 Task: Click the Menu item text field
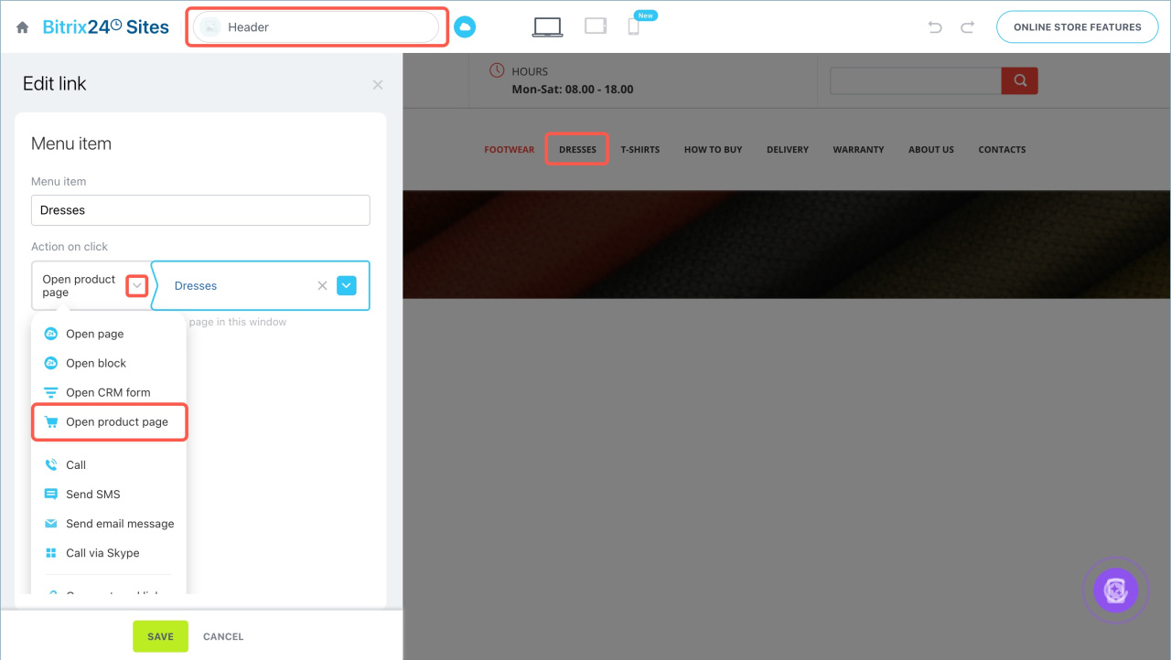(200, 210)
